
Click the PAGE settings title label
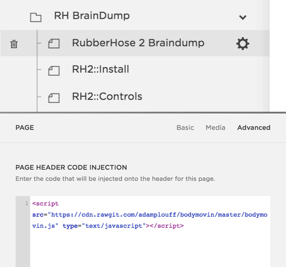[x=25, y=128]
